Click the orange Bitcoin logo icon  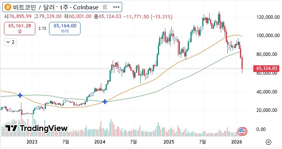[x=8, y=7]
